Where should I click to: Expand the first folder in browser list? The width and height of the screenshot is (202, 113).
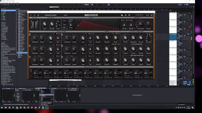coord(18,10)
